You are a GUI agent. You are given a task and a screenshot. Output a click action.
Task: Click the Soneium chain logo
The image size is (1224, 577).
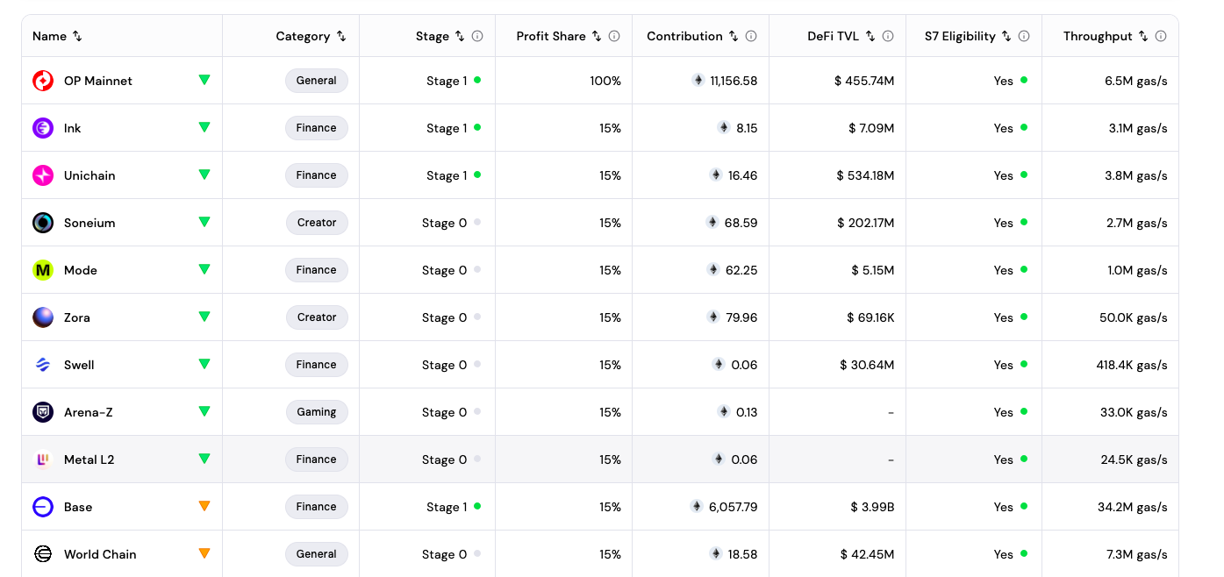tap(43, 223)
